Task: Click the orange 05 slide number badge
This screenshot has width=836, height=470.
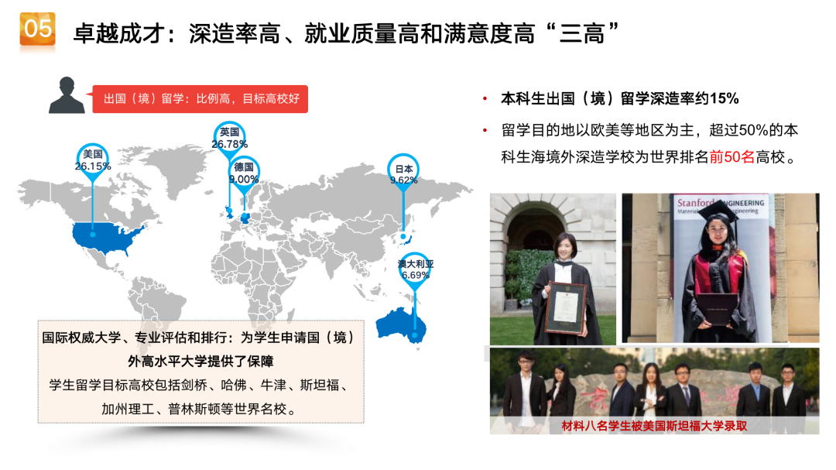Action: click(x=37, y=30)
